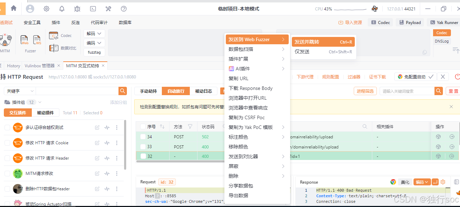Click the bug report icon
Viewport: 460px width, 207px height.
(x=77, y=9)
